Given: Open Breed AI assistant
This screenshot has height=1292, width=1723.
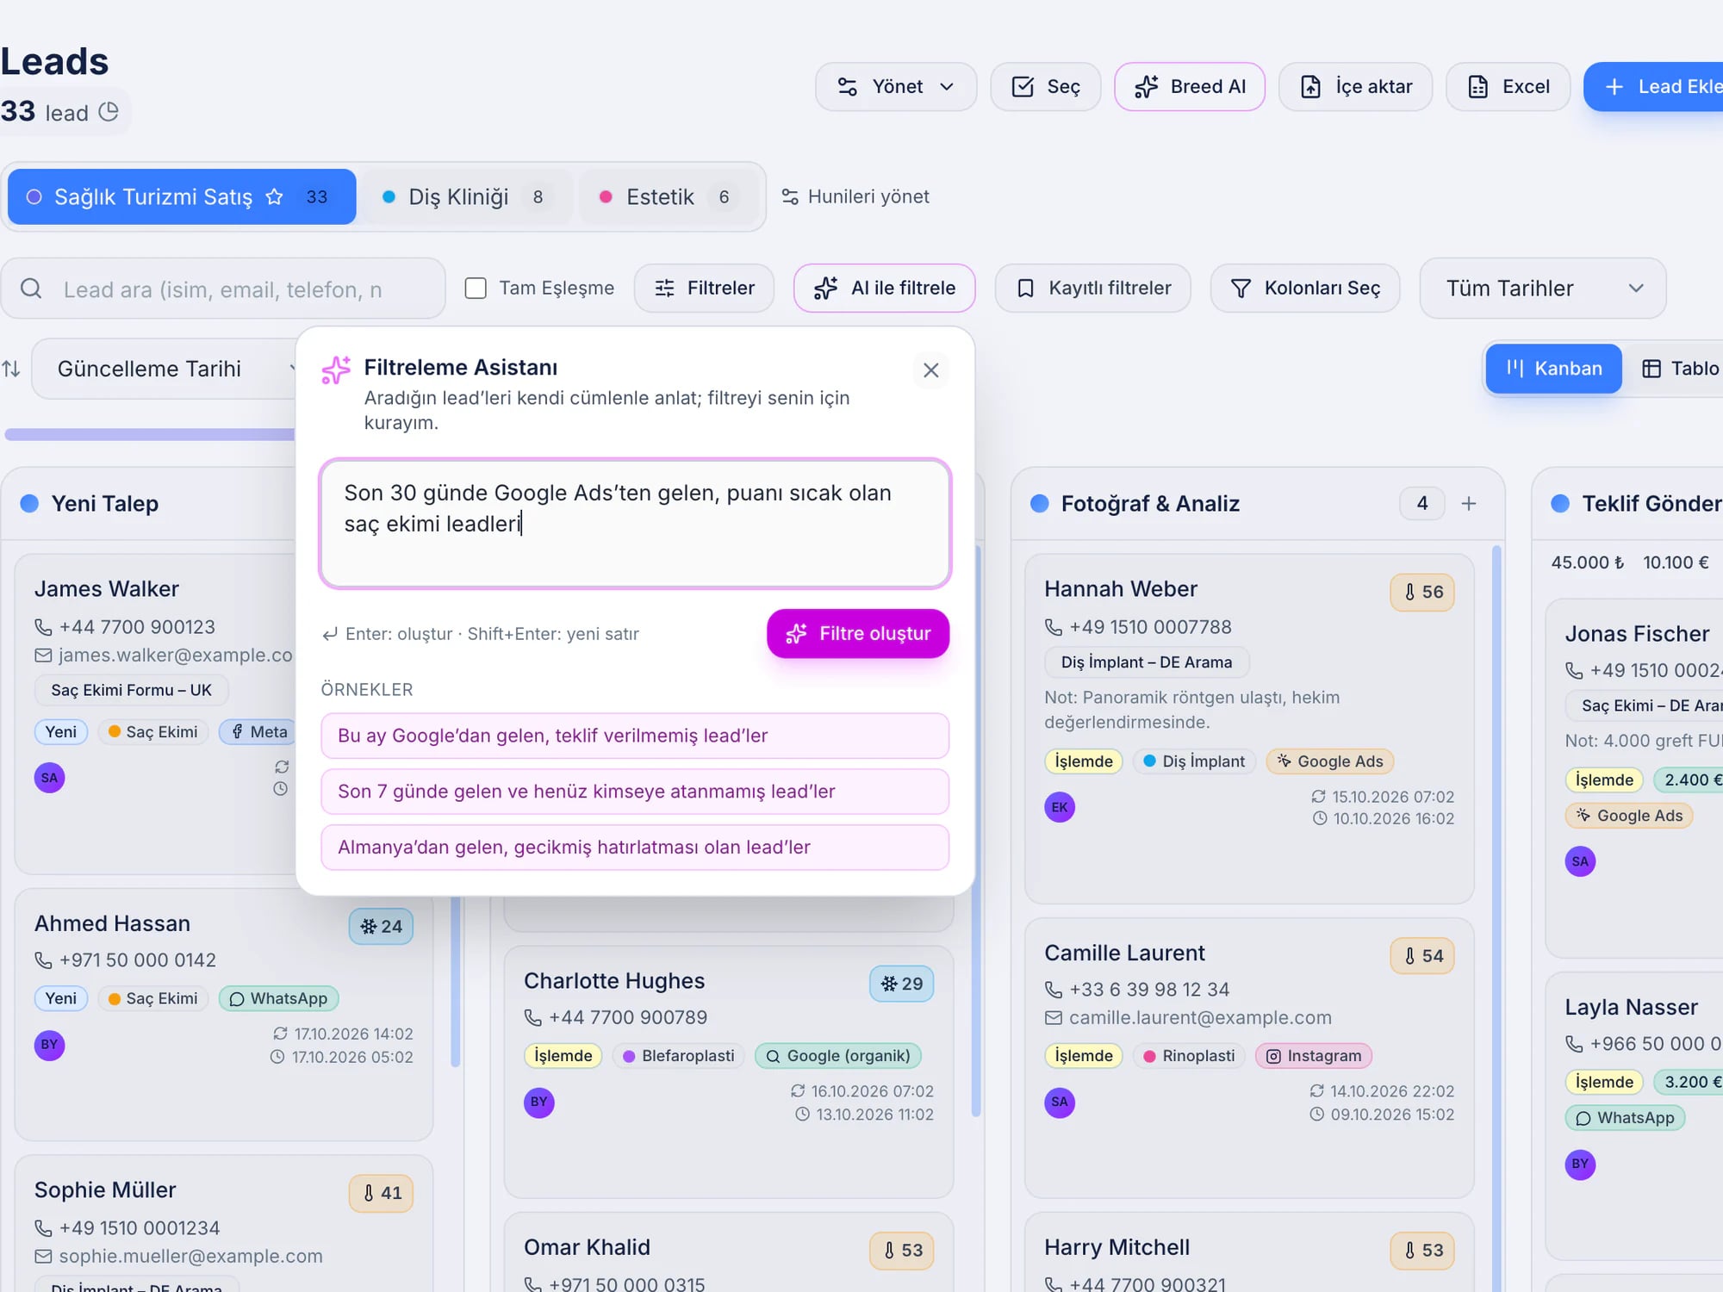Looking at the screenshot, I should click(x=1190, y=87).
